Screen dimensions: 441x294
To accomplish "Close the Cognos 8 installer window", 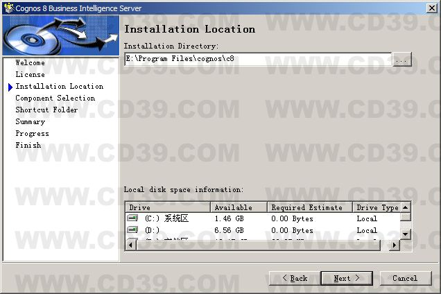I will click(x=432, y=8).
